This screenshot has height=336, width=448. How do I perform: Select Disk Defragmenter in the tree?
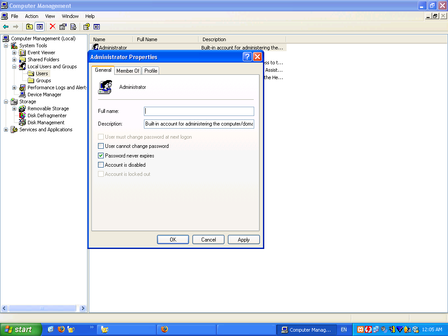(x=47, y=115)
